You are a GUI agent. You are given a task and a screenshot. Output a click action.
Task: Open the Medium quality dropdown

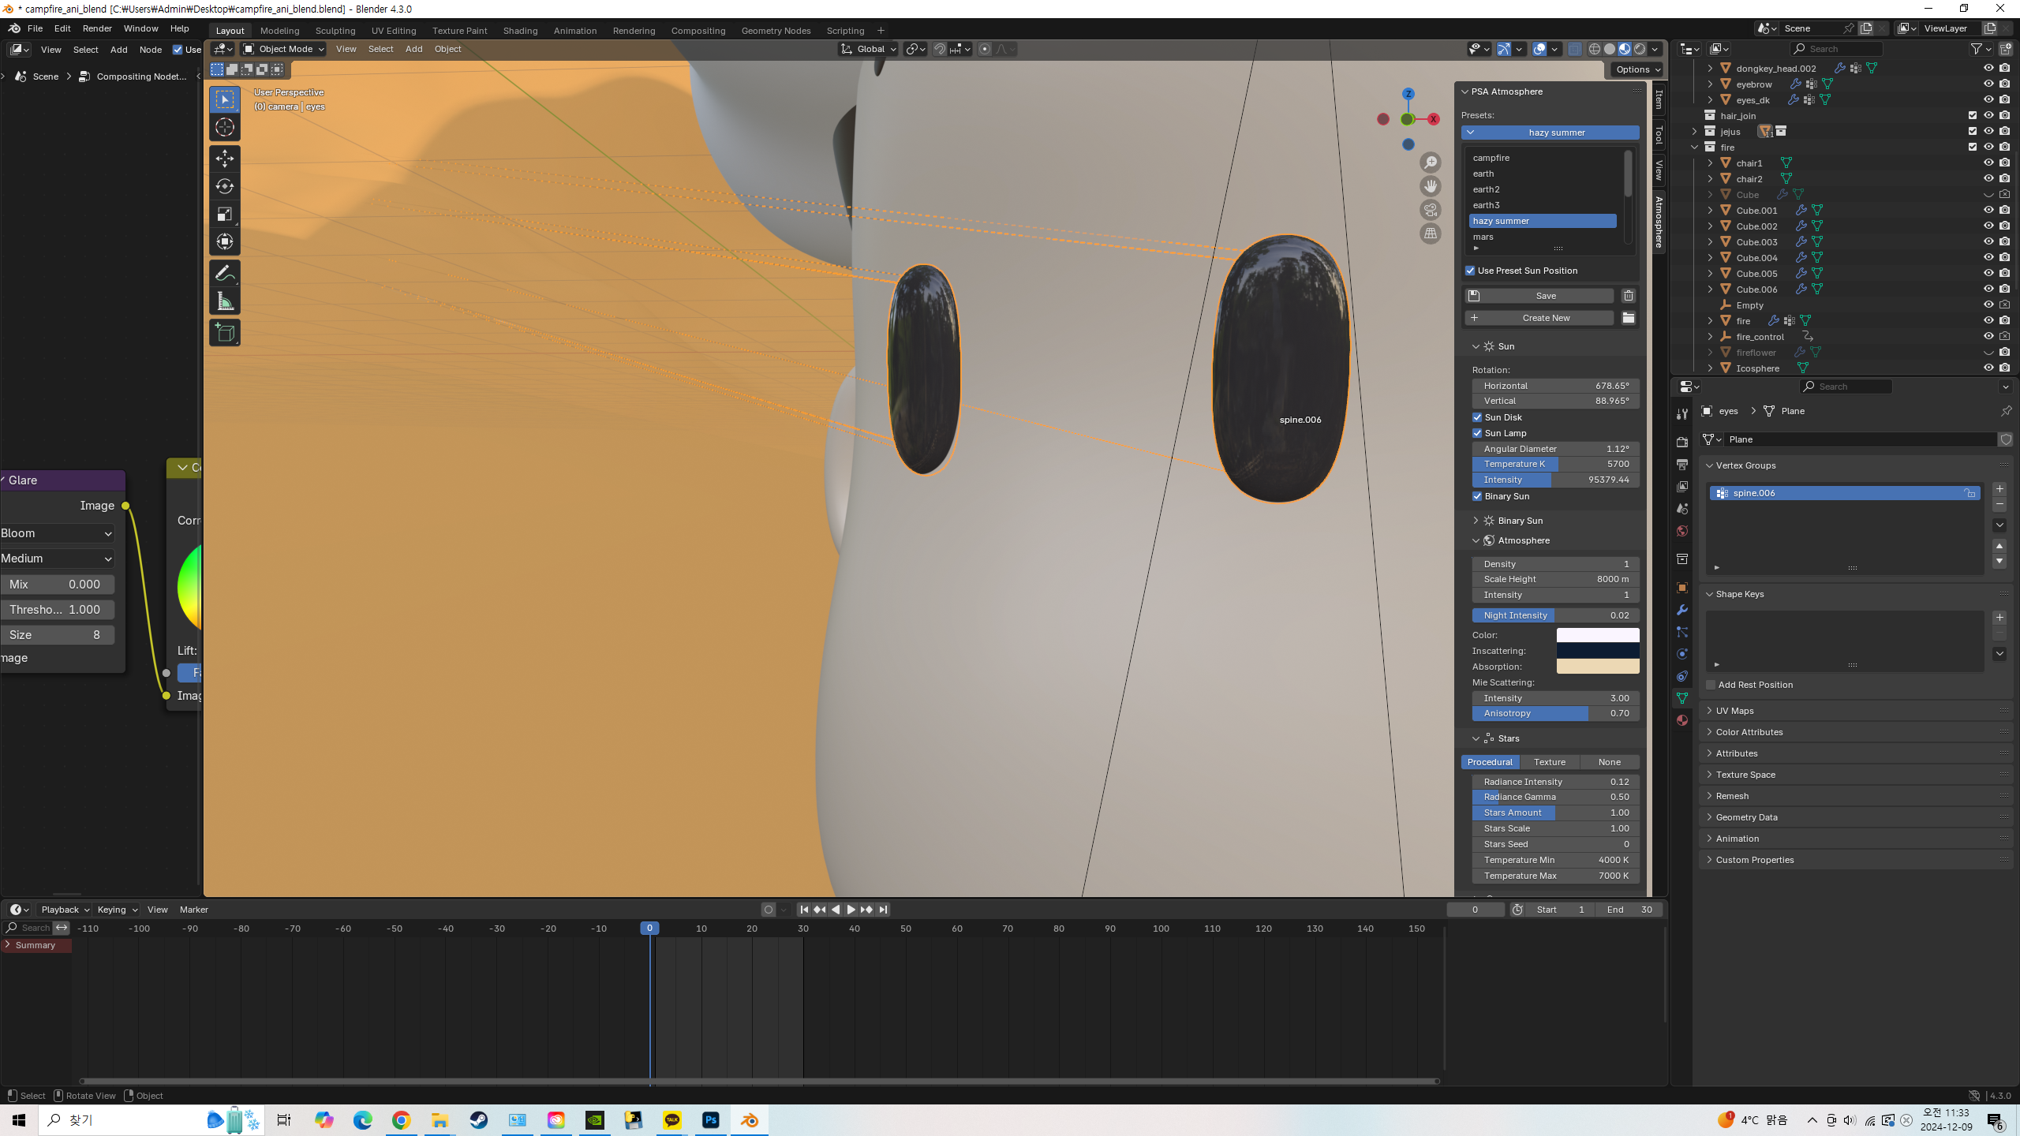[x=57, y=559]
